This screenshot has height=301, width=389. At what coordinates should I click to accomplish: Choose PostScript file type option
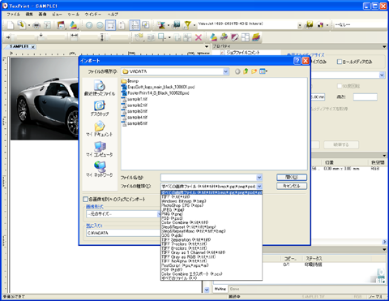click(x=185, y=265)
